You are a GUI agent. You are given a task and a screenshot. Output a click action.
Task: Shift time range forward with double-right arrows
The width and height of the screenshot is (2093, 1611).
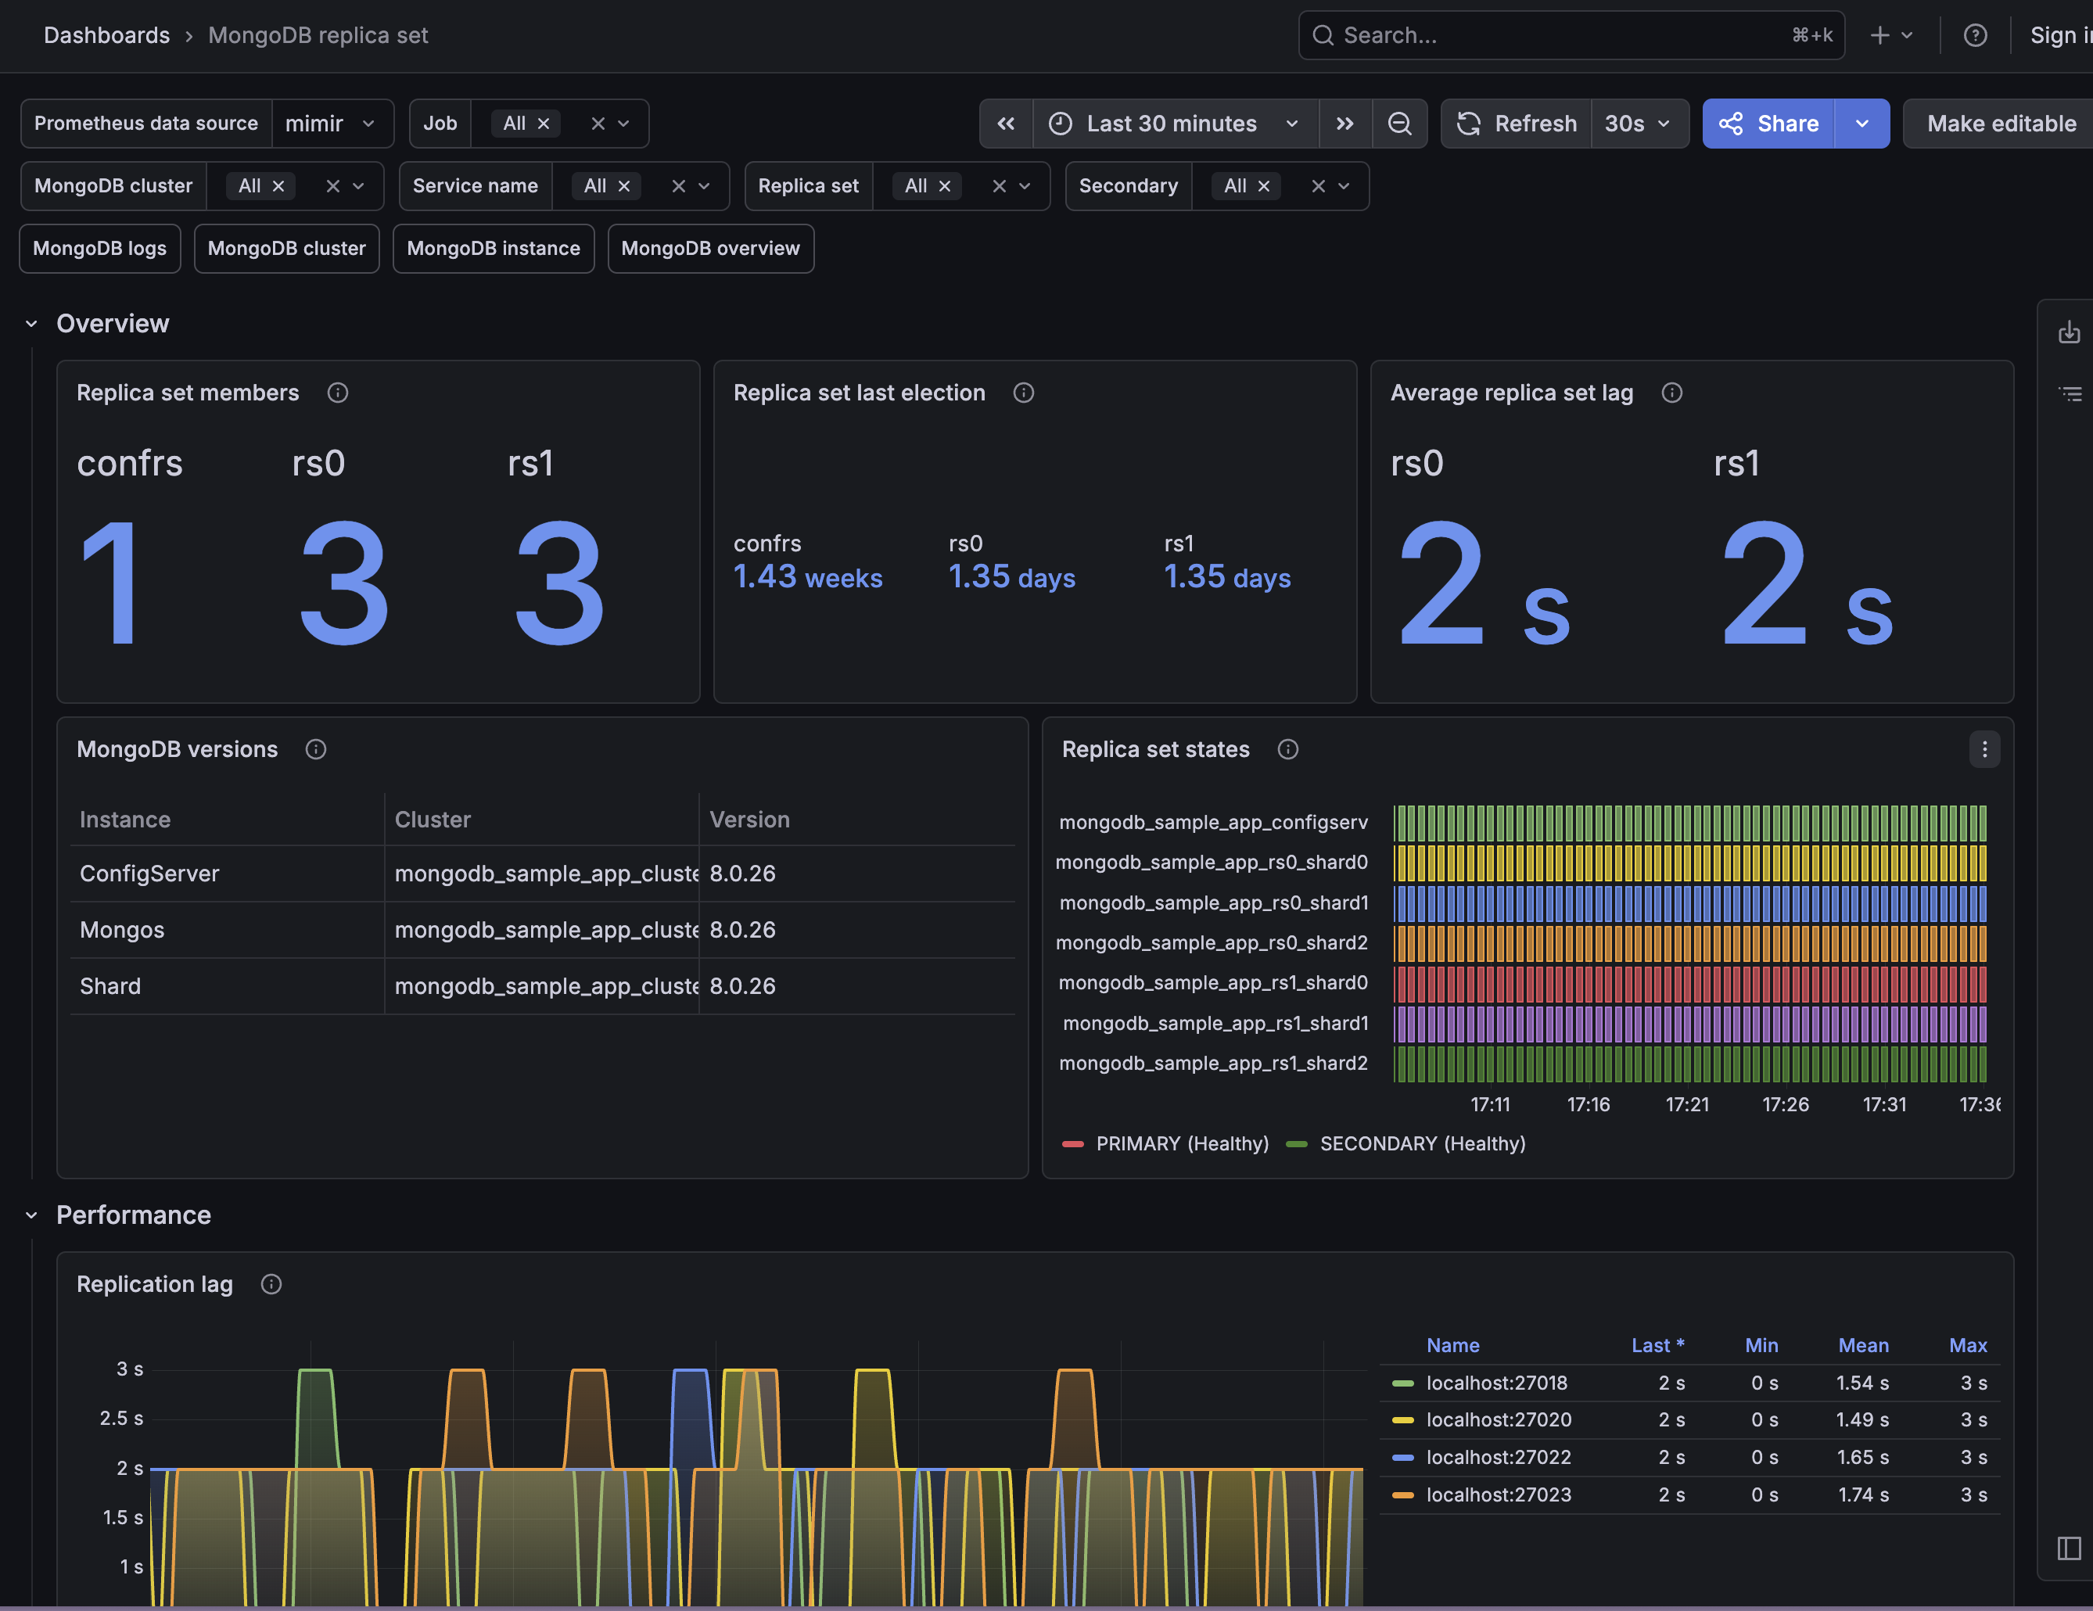1344,124
